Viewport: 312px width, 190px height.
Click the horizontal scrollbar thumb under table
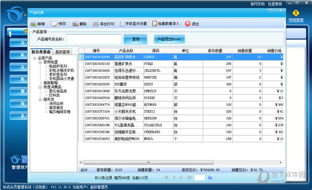click(148, 162)
